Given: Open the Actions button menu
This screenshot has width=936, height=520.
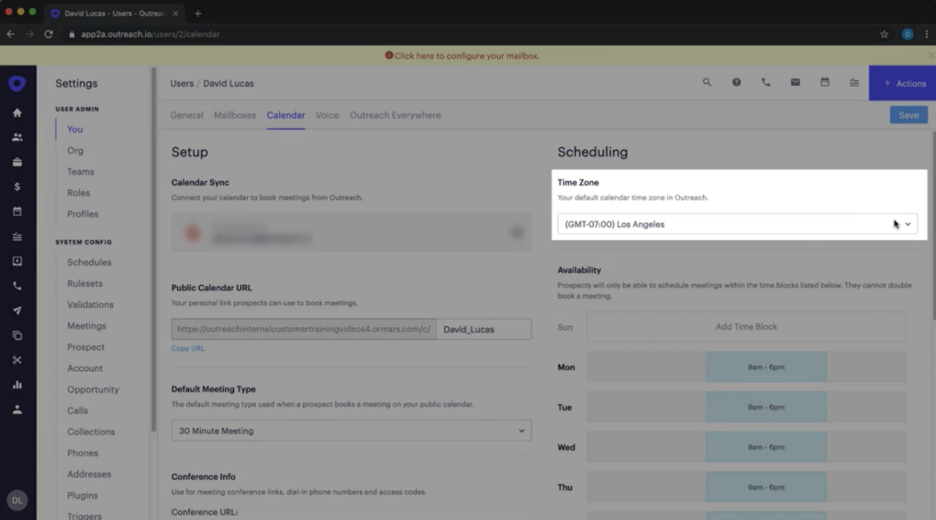Looking at the screenshot, I should [x=902, y=83].
